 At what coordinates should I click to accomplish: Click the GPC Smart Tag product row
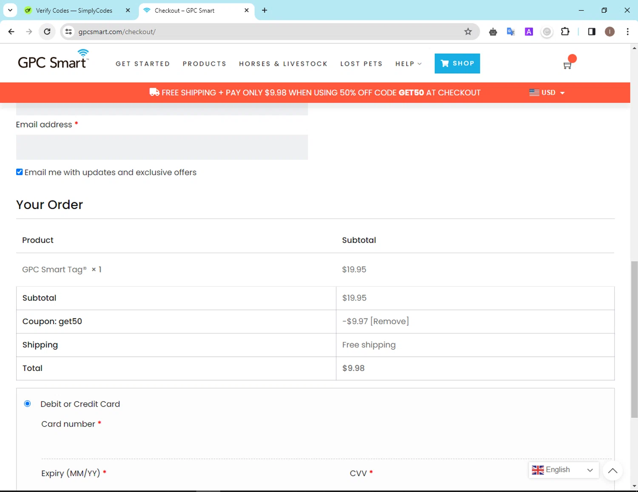point(315,269)
